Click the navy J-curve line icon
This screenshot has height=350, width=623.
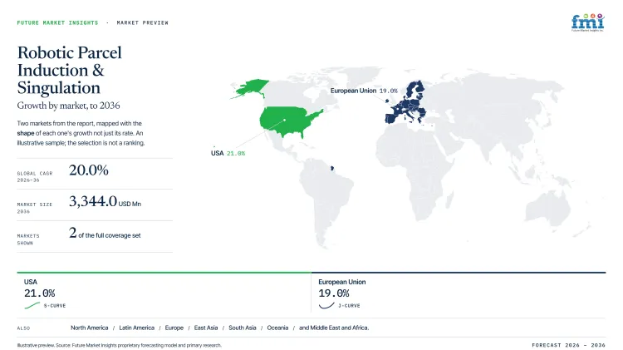click(x=326, y=305)
